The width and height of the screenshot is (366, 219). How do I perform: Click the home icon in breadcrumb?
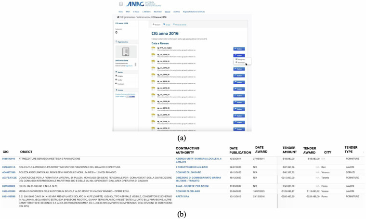[x=118, y=17]
